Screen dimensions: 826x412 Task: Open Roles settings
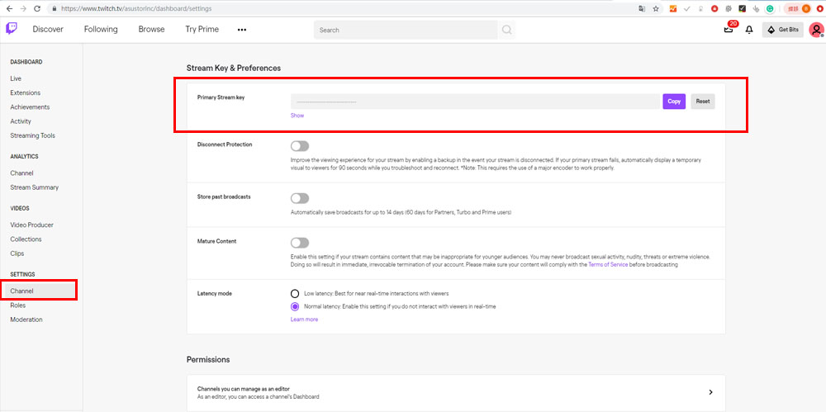18,305
